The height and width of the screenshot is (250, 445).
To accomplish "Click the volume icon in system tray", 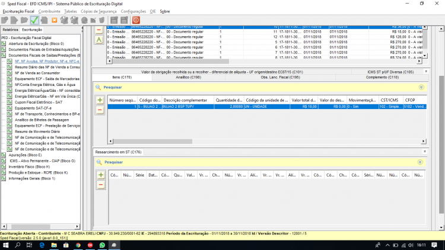I will pyautogui.click(x=411, y=245).
